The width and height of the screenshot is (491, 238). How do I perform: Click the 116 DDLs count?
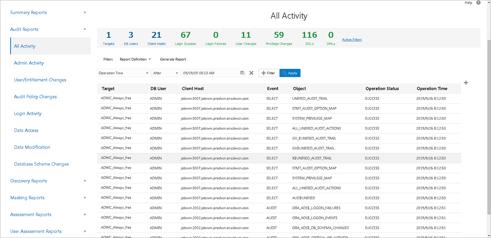click(309, 38)
